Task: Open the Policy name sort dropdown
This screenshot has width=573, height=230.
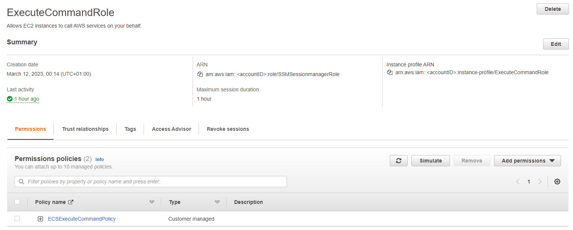Action: (x=152, y=202)
